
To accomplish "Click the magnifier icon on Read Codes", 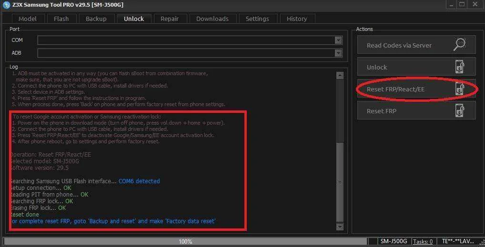I will 460,45.
